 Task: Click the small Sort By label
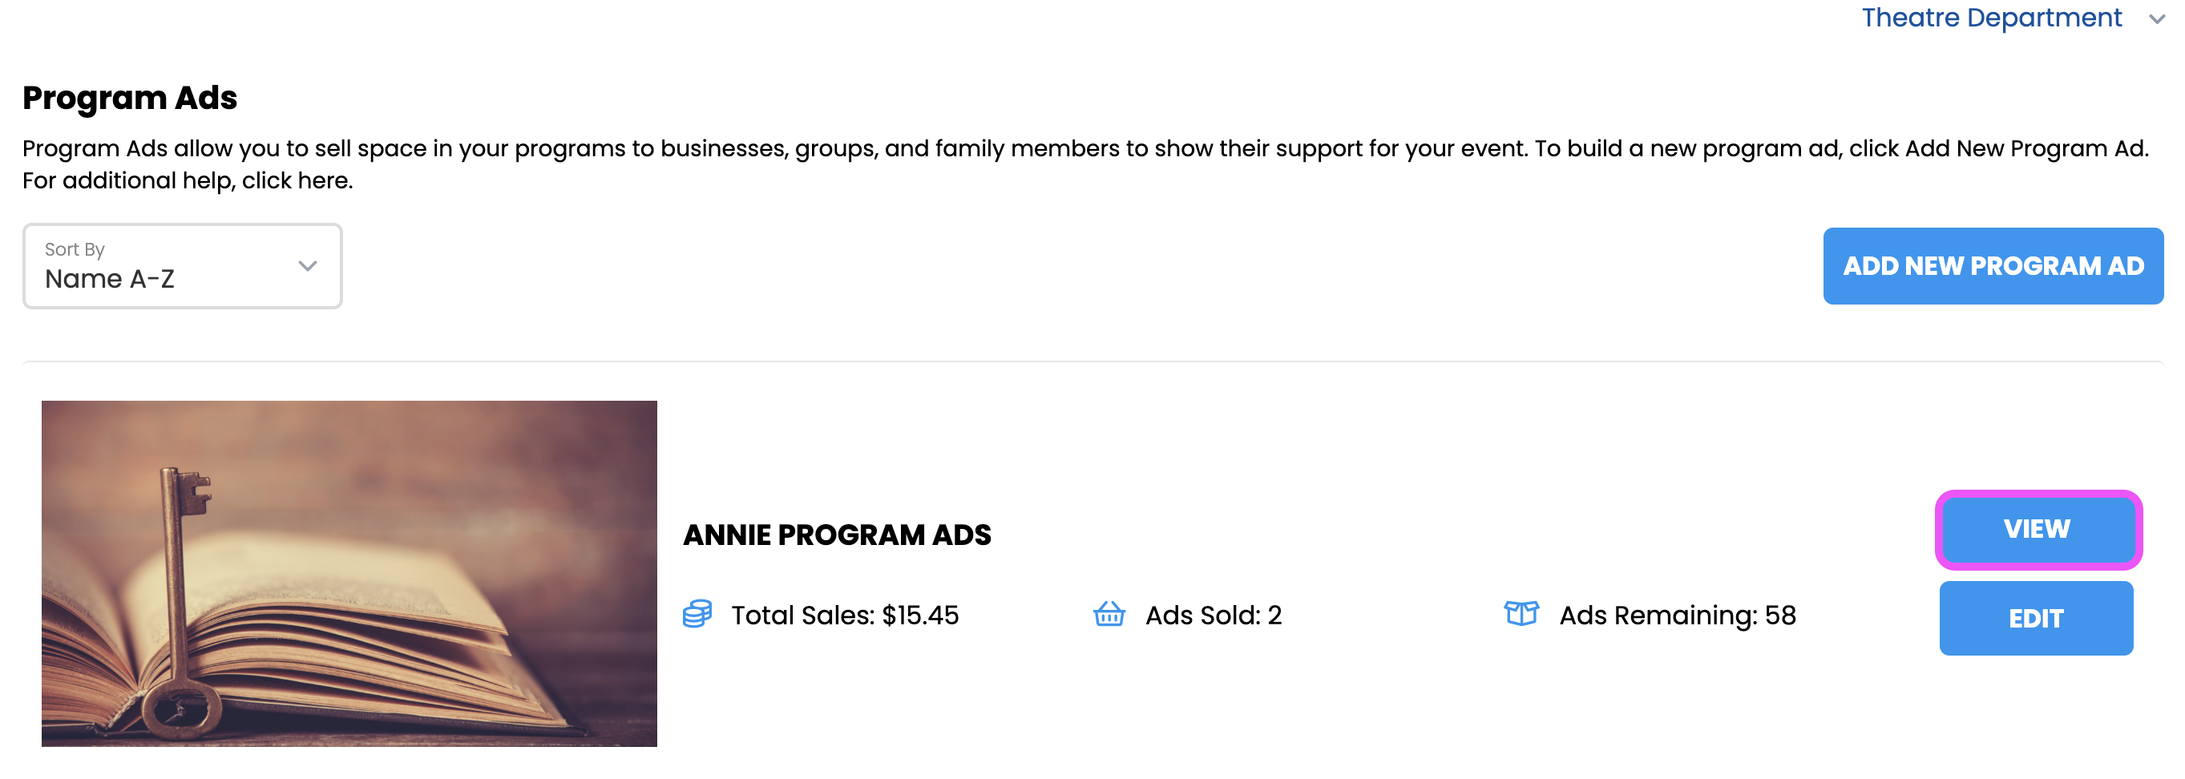(x=75, y=249)
